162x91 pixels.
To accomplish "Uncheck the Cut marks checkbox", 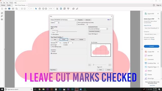I will point(51,45).
